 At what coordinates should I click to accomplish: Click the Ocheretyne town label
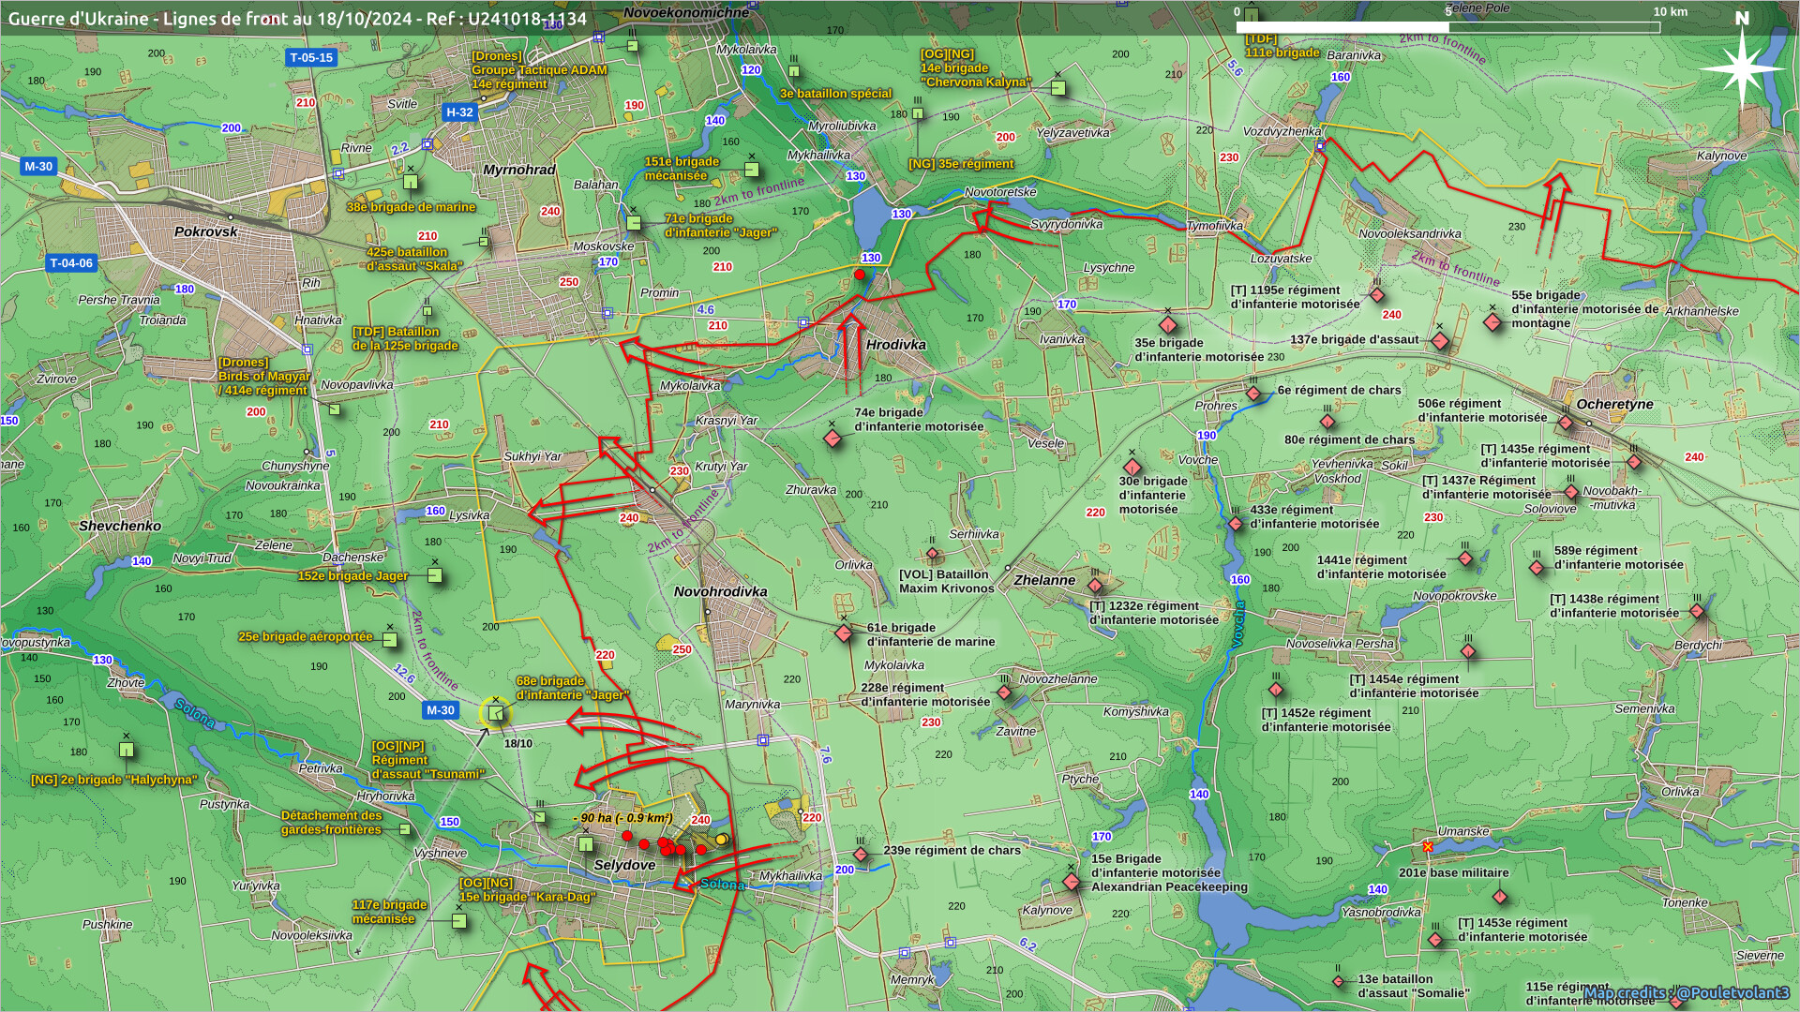pos(1614,405)
